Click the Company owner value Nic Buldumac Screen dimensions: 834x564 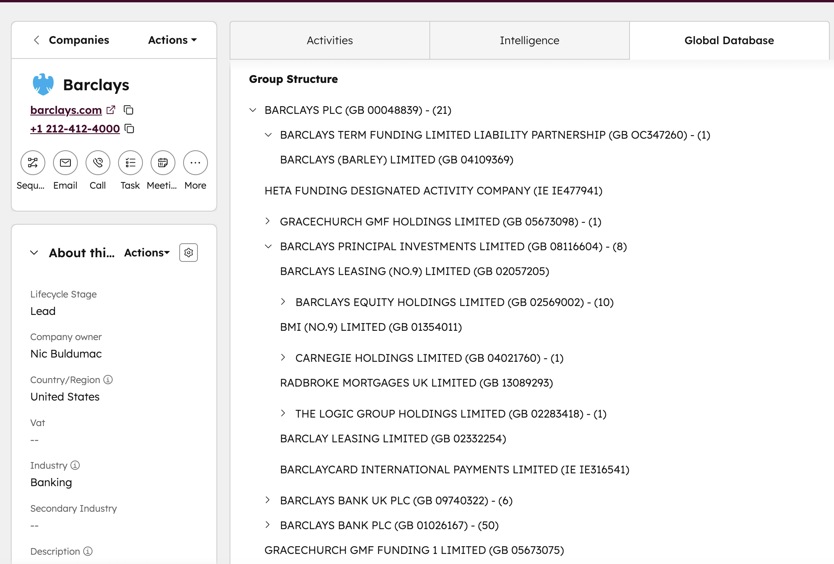point(66,354)
